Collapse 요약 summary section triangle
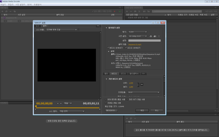Image resolution: width=219 pixels, height=137 pixels. pyautogui.click(x=109, y=51)
